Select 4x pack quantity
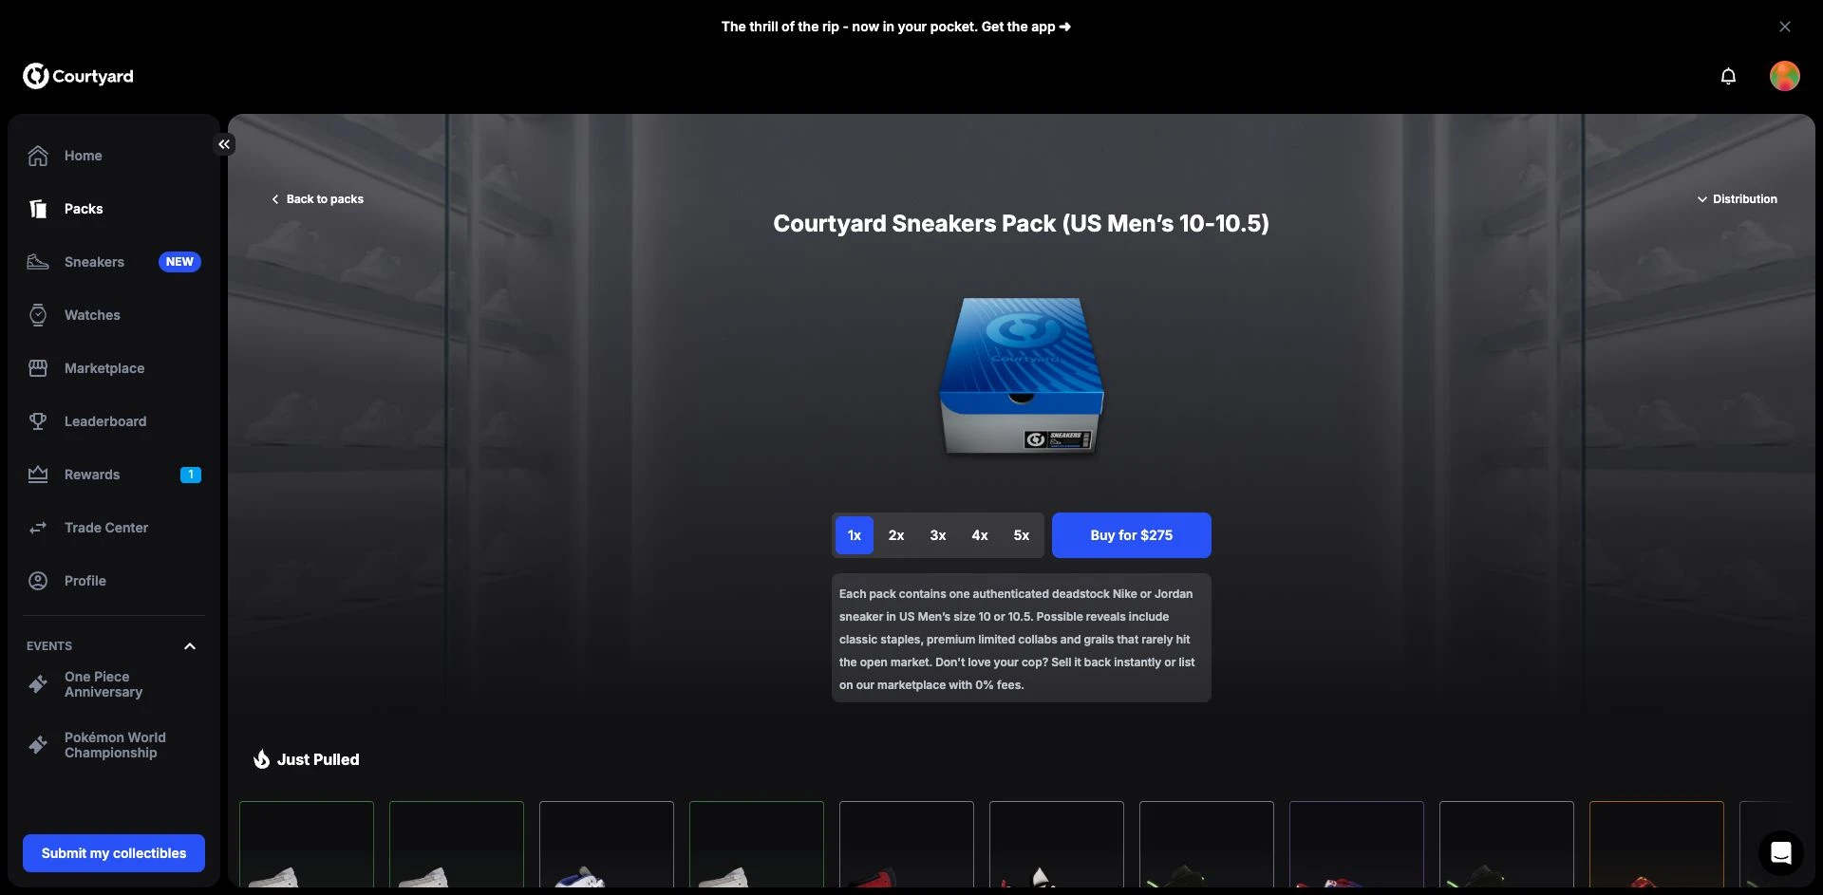Viewport: 1823px width, 895px height. coord(980,535)
